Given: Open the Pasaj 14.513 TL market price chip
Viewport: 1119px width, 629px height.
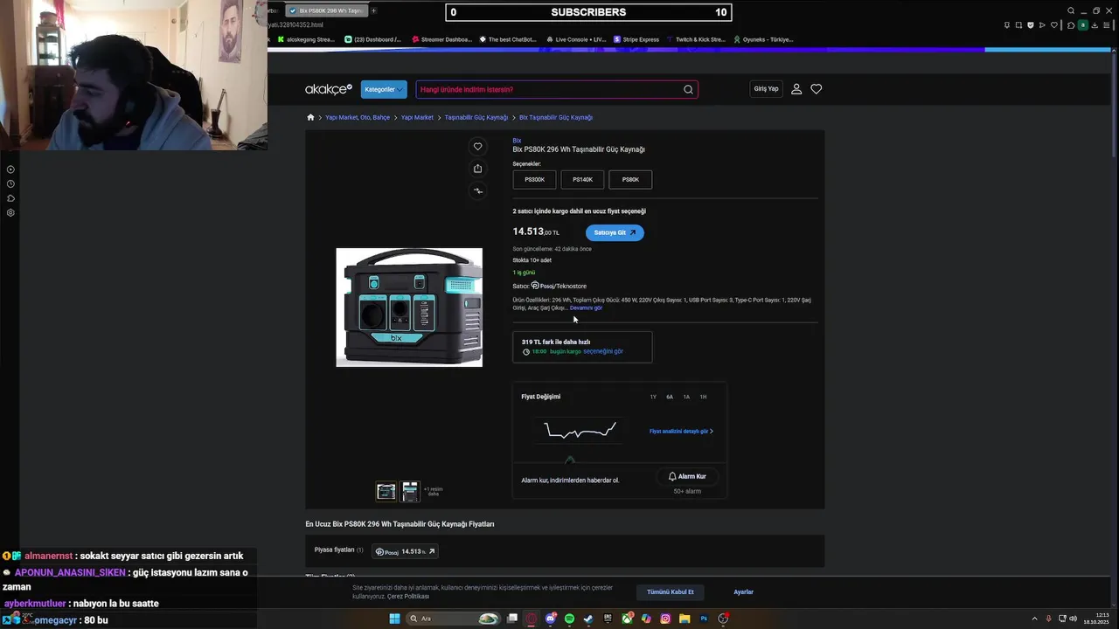Looking at the screenshot, I should (405, 551).
